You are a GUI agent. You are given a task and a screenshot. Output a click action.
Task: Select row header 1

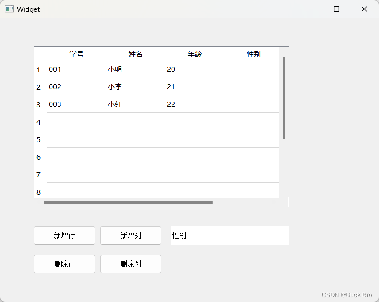(39, 69)
